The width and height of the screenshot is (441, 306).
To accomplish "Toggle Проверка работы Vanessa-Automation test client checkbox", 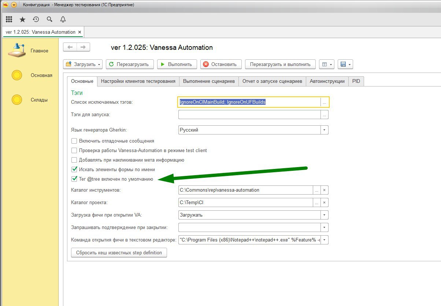I will [x=74, y=150].
